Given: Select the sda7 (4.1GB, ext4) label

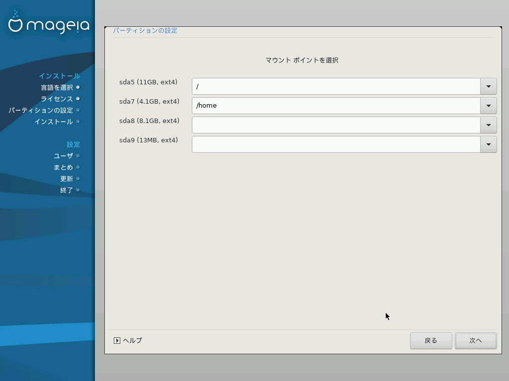Looking at the screenshot, I should pos(149,102).
